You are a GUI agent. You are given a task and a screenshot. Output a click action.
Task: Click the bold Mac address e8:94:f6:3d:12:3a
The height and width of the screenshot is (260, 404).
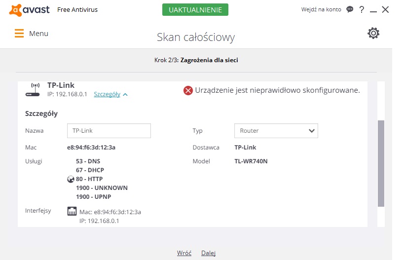coord(91,148)
